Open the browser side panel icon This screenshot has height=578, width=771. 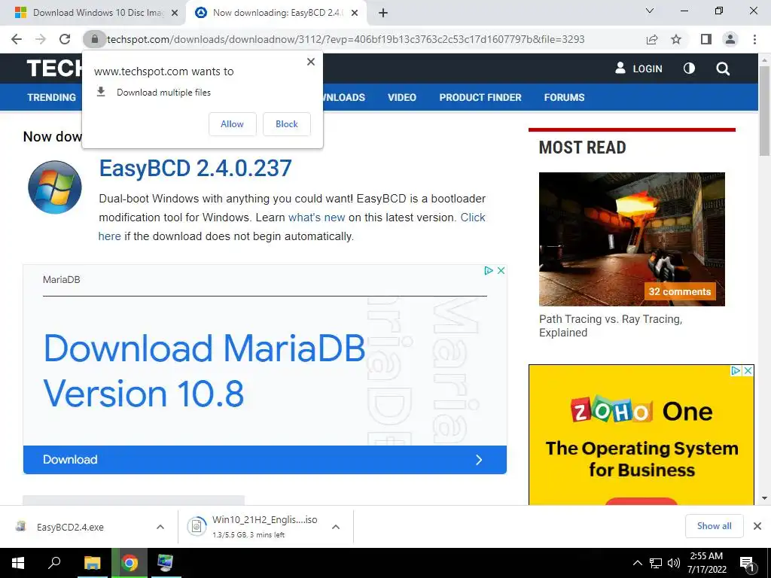(x=706, y=39)
